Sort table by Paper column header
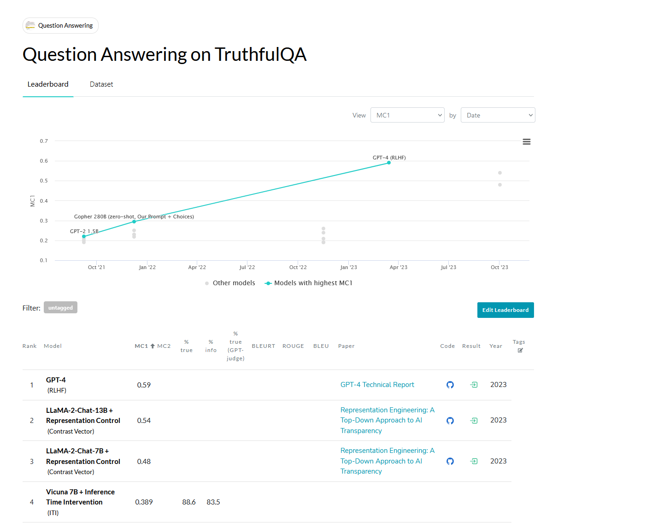The image size is (646, 528). tap(346, 346)
